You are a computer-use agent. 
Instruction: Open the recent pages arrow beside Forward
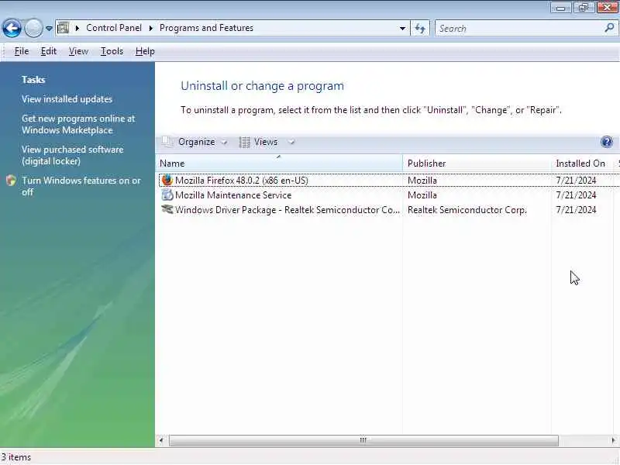(x=49, y=29)
